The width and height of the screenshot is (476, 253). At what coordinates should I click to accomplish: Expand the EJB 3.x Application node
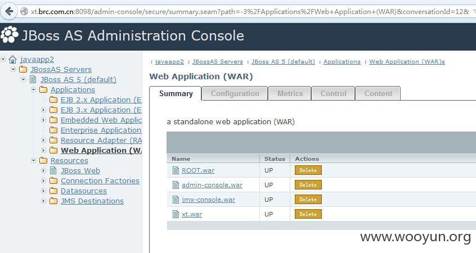point(43,110)
